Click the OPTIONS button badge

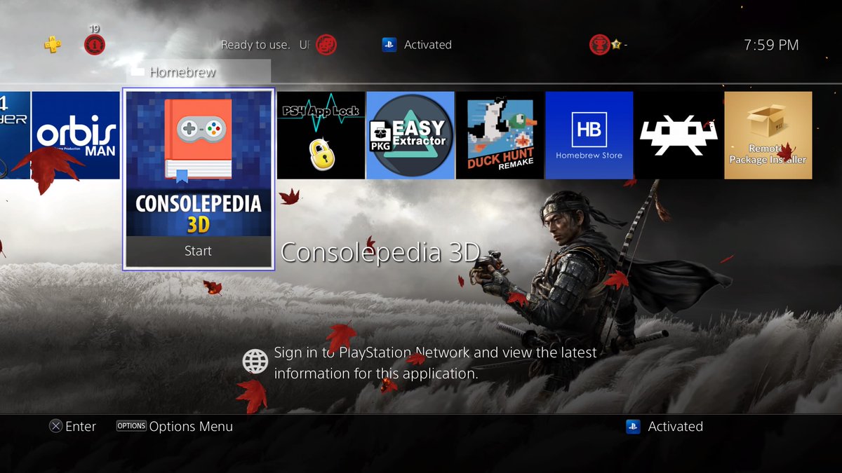131,426
